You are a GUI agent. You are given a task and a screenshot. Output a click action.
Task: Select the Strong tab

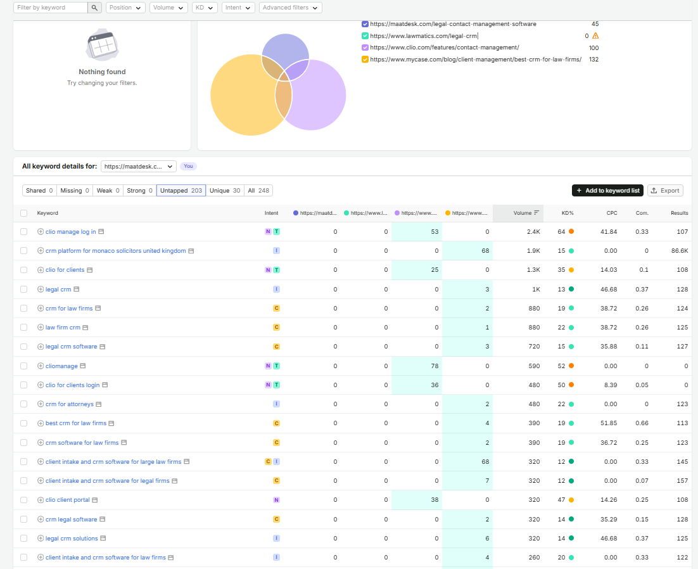coord(140,191)
